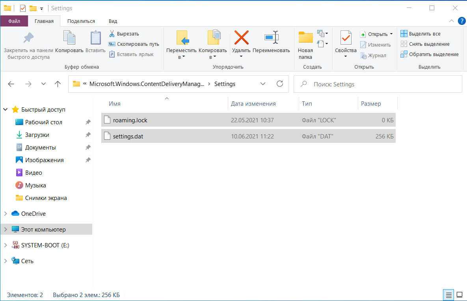This screenshot has width=467, height=301.
Task: Select settings.dat file
Action: (248, 136)
